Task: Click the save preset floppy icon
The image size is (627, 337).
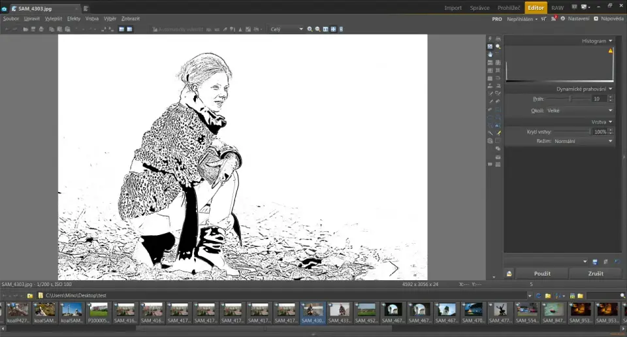Action: coord(594,261)
